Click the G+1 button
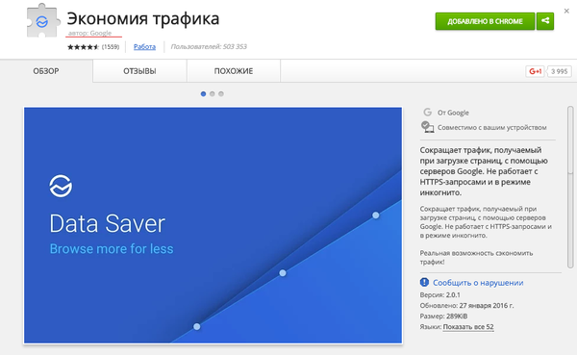The width and height of the screenshot is (577, 355). click(535, 71)
